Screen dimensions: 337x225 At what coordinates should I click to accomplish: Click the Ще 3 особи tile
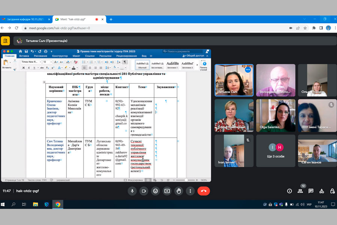coord(276,151)
